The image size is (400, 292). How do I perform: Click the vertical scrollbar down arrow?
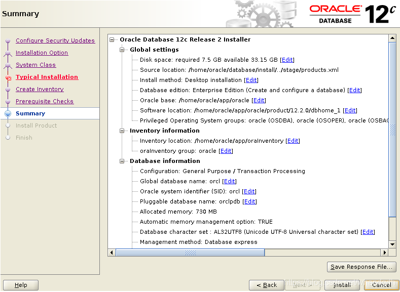click(x=392, y=244)
